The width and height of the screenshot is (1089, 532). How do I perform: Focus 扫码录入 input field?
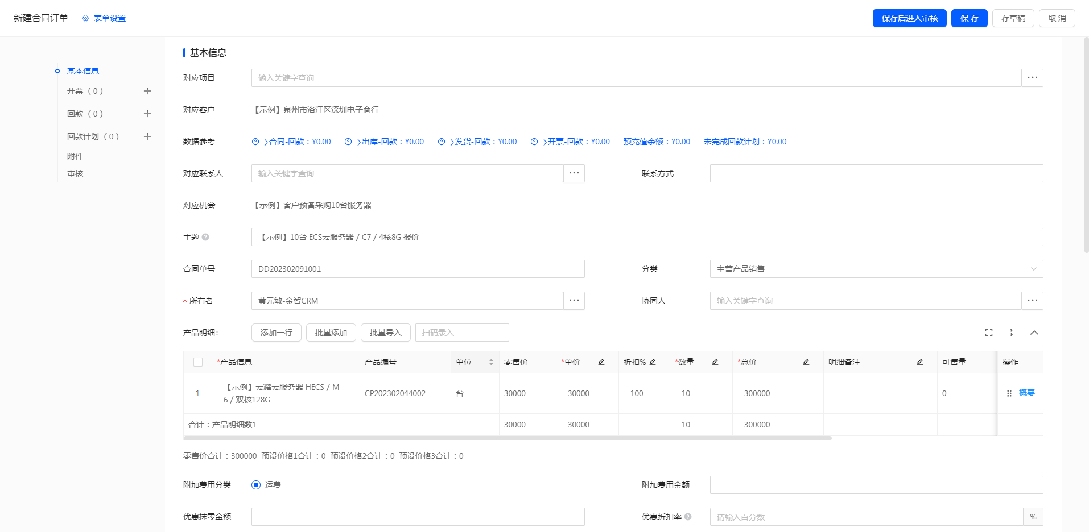point(462,332)
